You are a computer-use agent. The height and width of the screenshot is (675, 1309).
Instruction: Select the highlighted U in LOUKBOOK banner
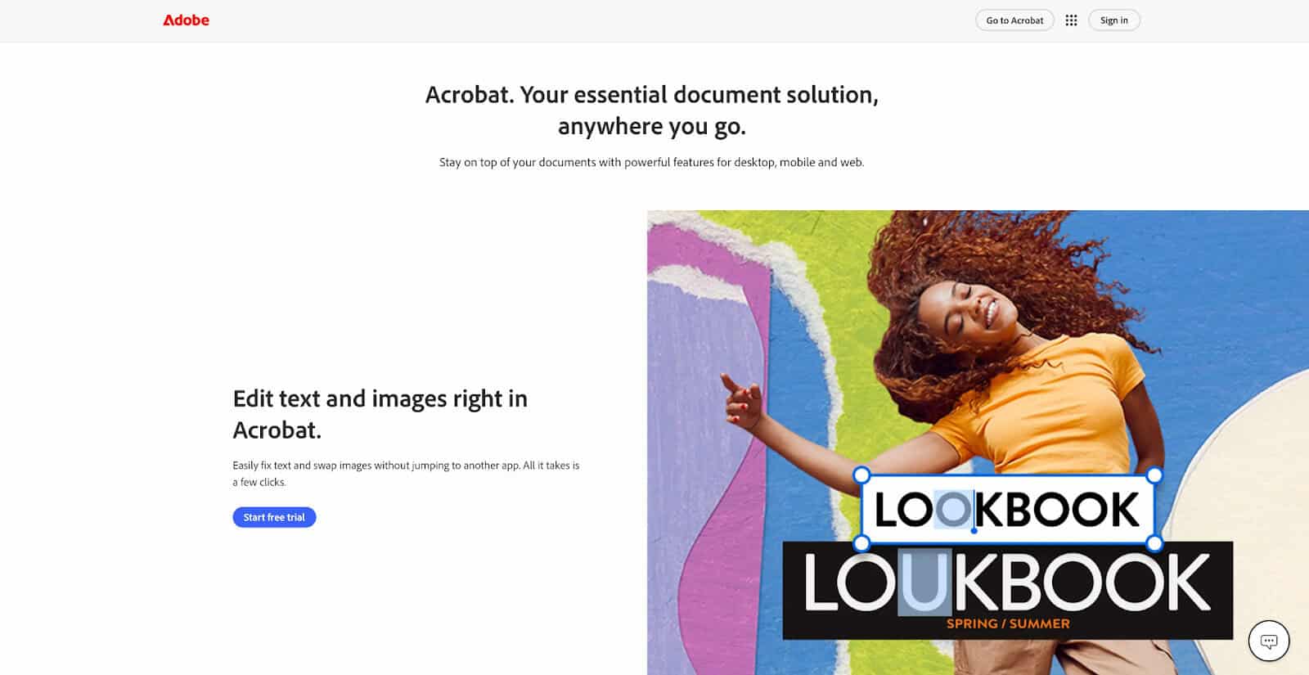pyautogui.click(x=925, y=582)
